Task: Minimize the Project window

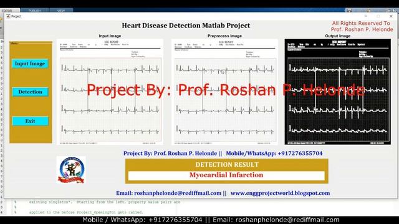Action: point(366,16)
